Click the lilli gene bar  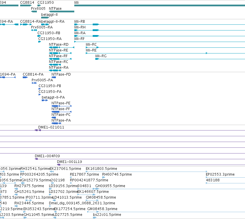pyautogui.click(x=159, y=5)
